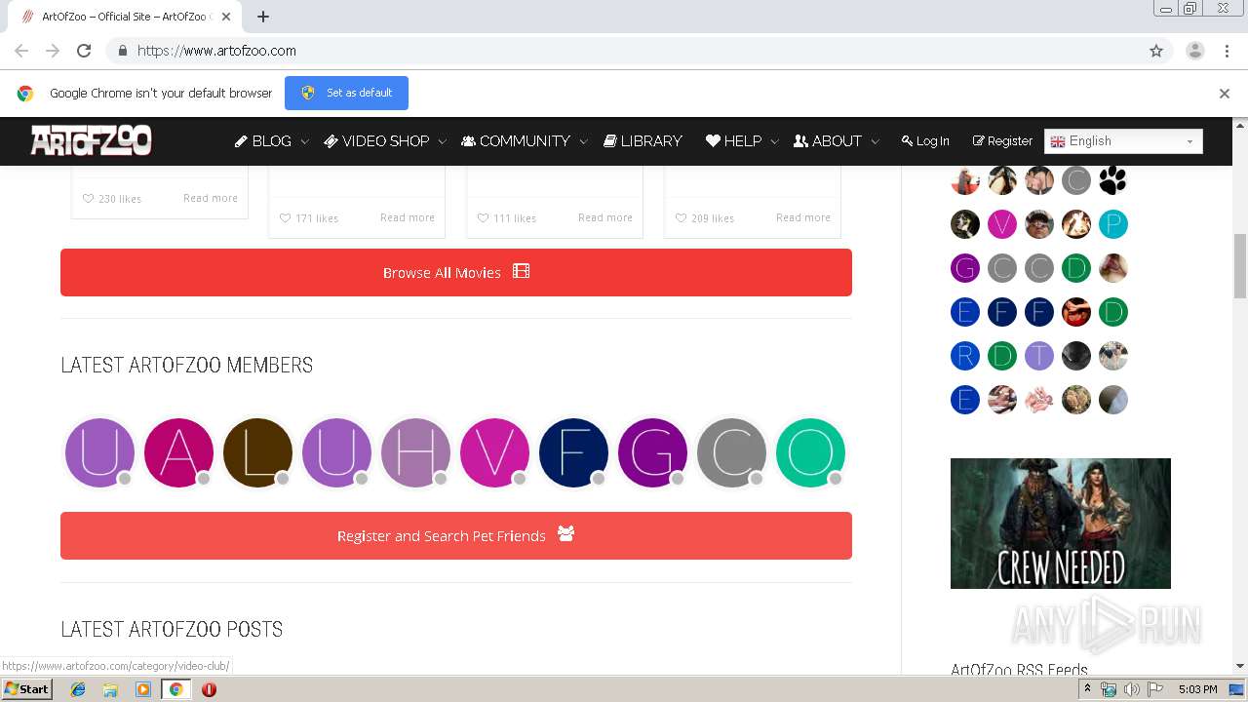
Task: Dismiss the default browser infobar
Action: click(1225, 94)
